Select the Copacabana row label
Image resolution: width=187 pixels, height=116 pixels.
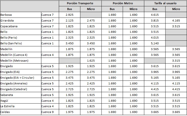click(x=9, y=26)
